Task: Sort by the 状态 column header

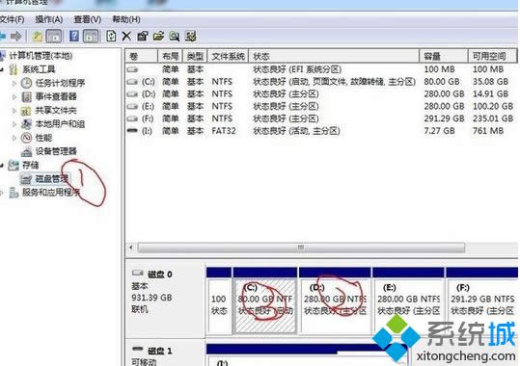Action: point(334,56)
